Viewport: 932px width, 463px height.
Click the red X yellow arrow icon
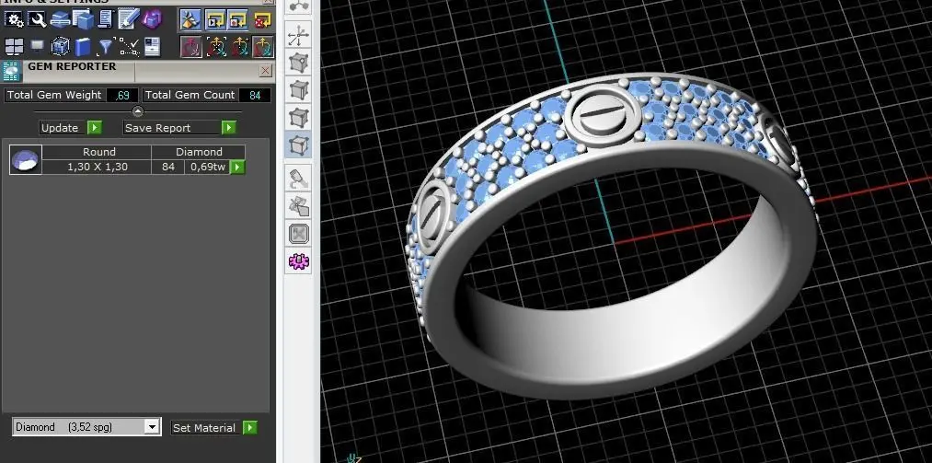(x=262, y=20)
